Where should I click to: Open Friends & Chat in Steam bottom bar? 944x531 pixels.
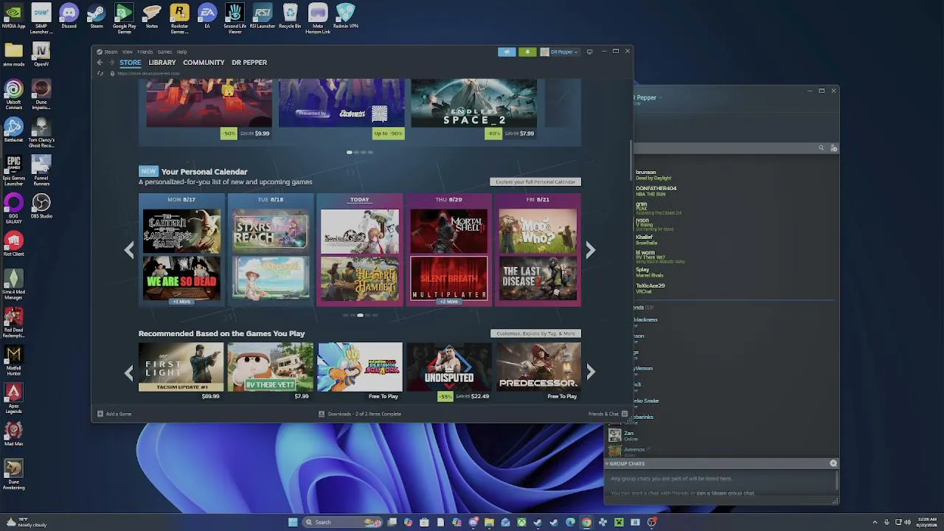click(608, 414)
